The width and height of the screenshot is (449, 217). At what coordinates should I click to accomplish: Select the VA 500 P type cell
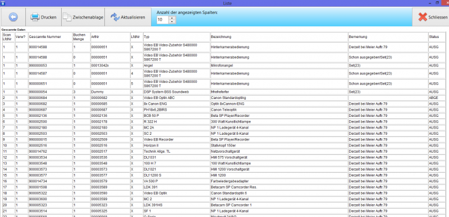pyautogui.click(x=177, y=181)
